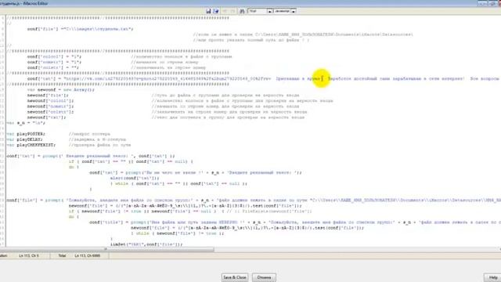Click the Отмена (Cancel) button
This screenshot has width=501, height=282.
264,277
